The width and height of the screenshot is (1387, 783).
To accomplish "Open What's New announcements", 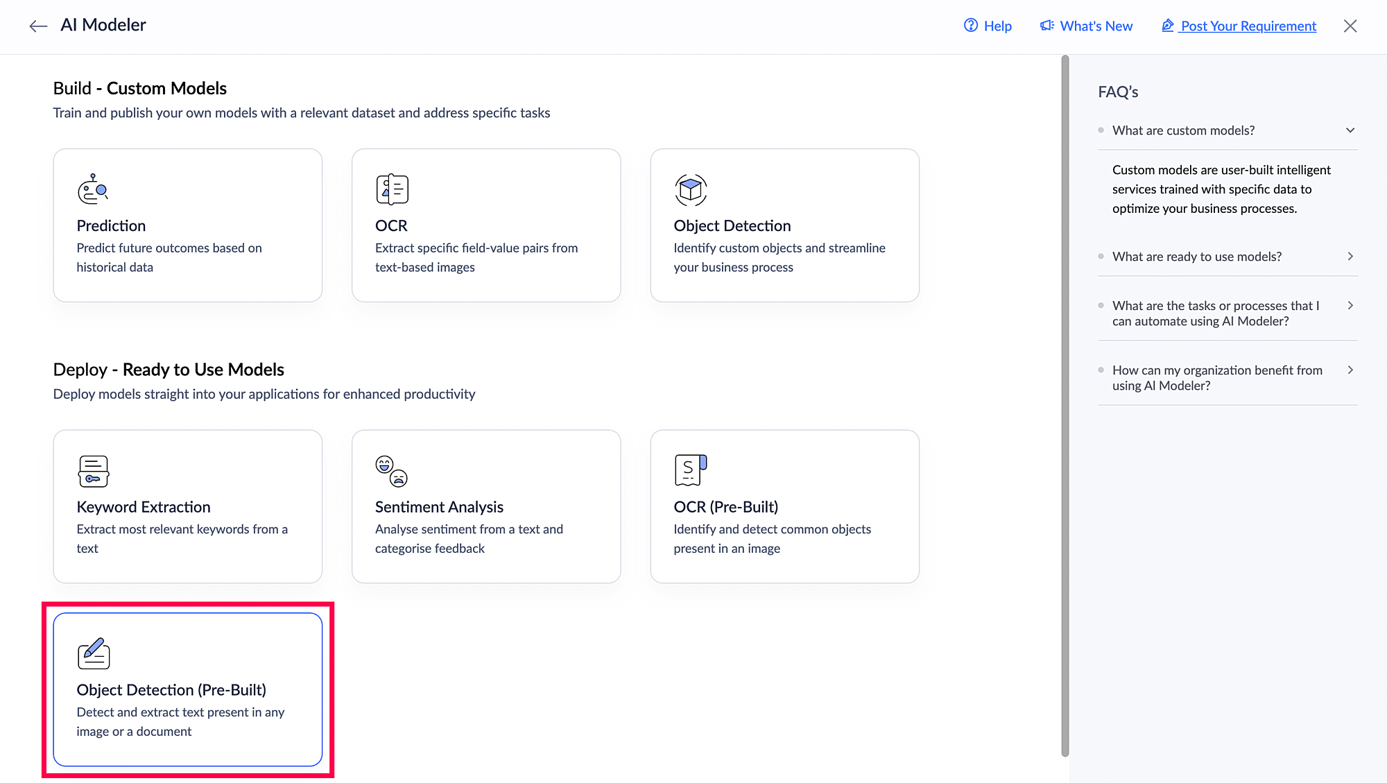I will [x=1086, y=26].
